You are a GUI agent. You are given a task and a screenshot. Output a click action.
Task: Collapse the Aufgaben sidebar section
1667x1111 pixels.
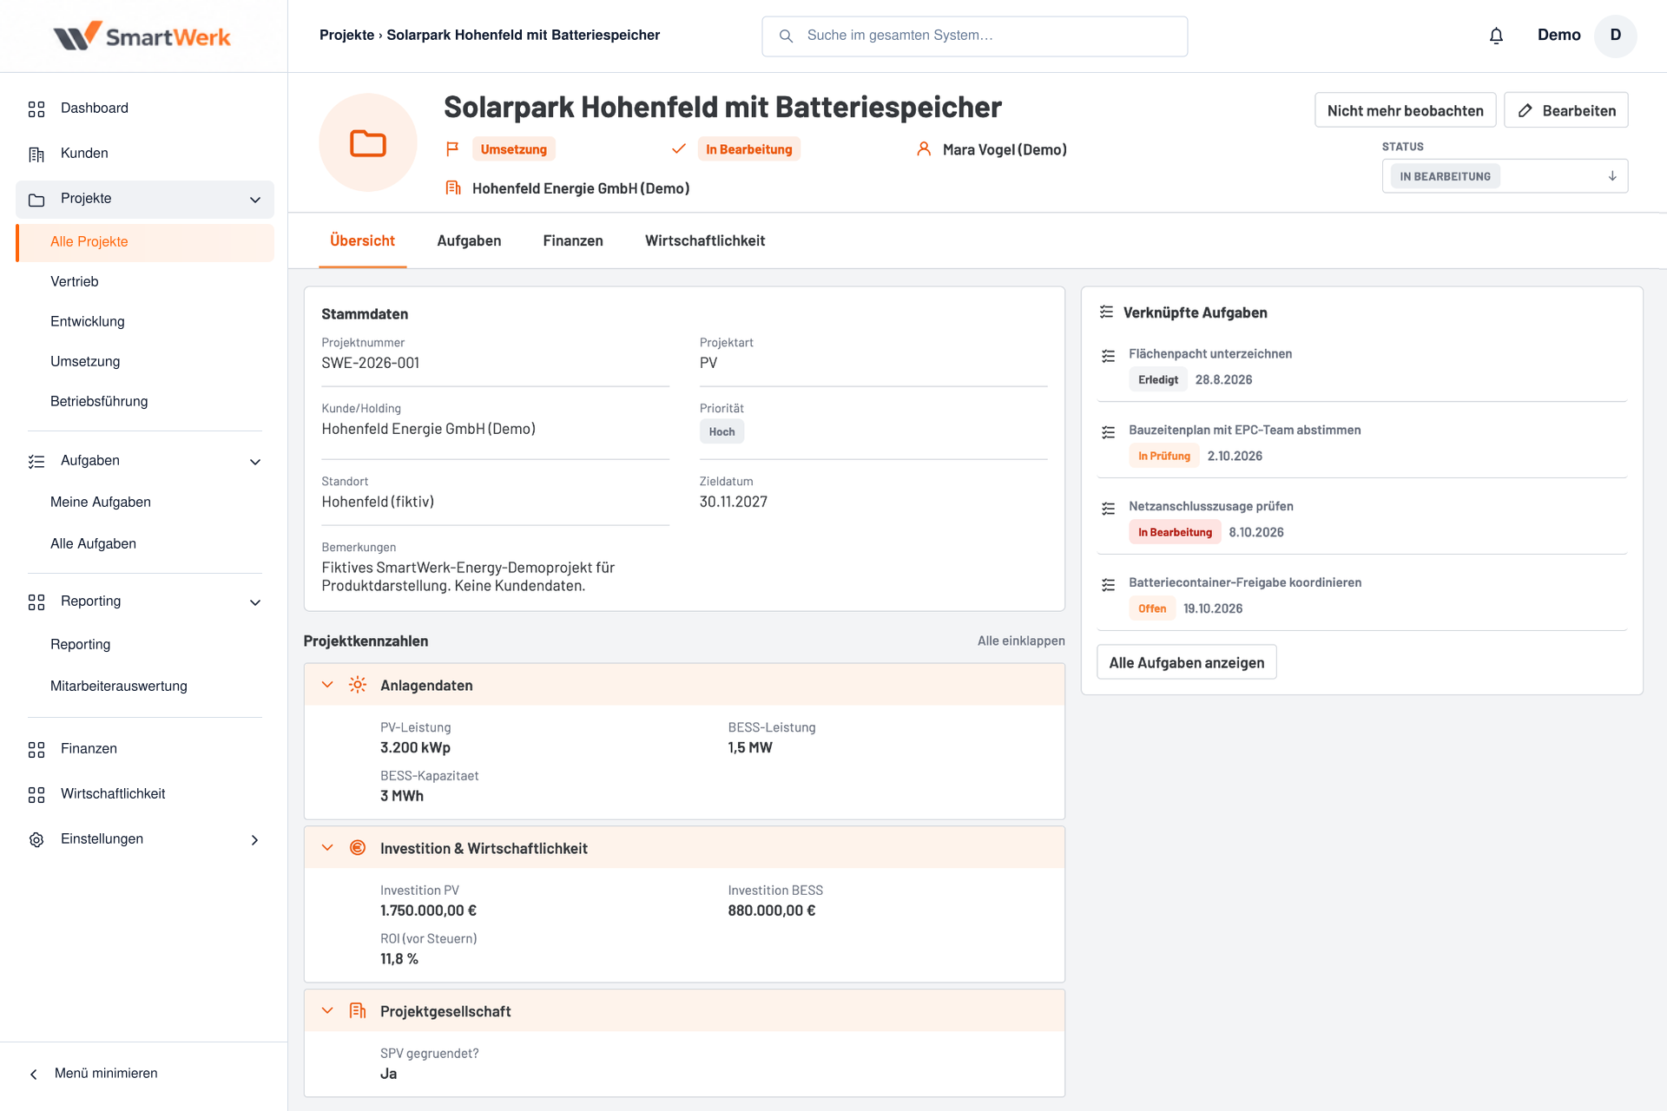(255, 461)
